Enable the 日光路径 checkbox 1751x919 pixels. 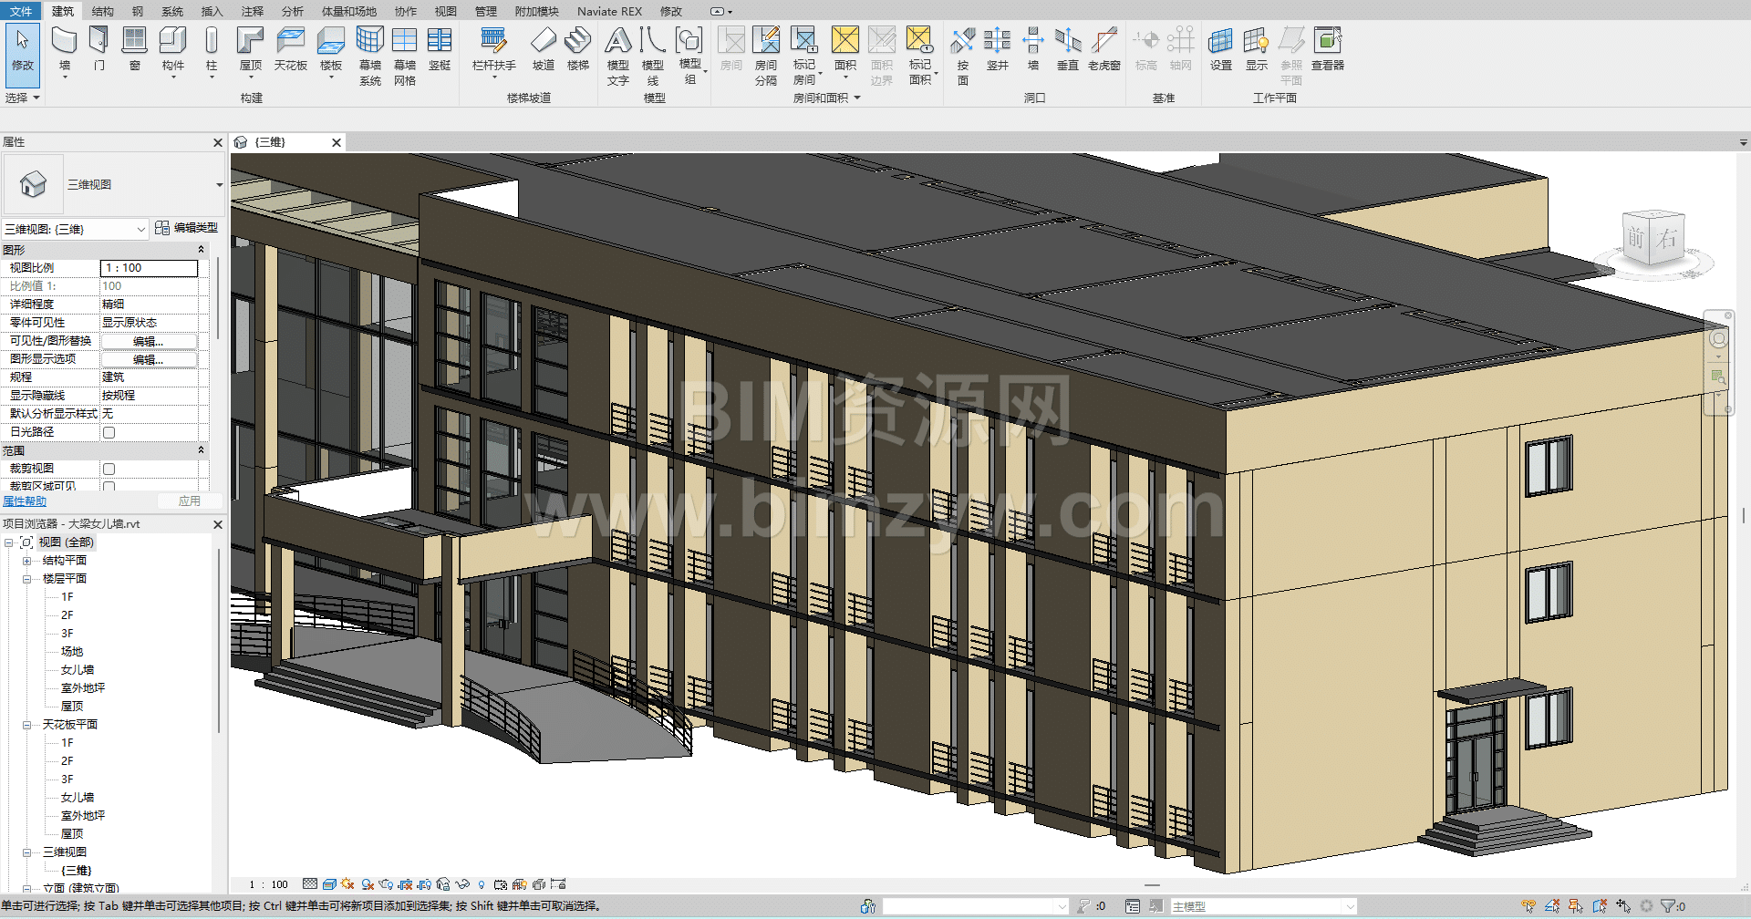click(109, 432)
